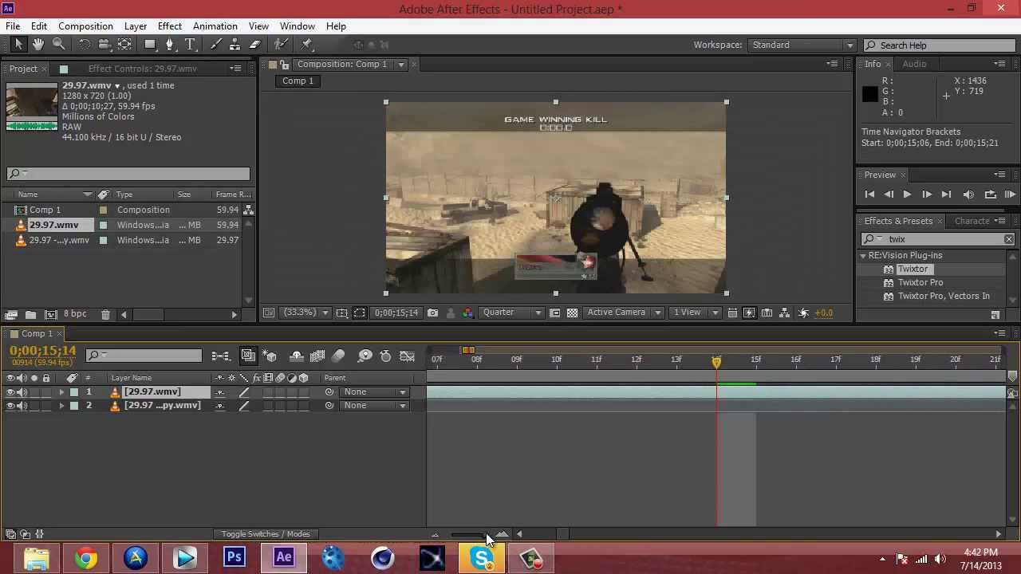This screenshot has height=574, width=1021.
Task: Select the Zoom magnifier tool
Action: tap(59, 45)
